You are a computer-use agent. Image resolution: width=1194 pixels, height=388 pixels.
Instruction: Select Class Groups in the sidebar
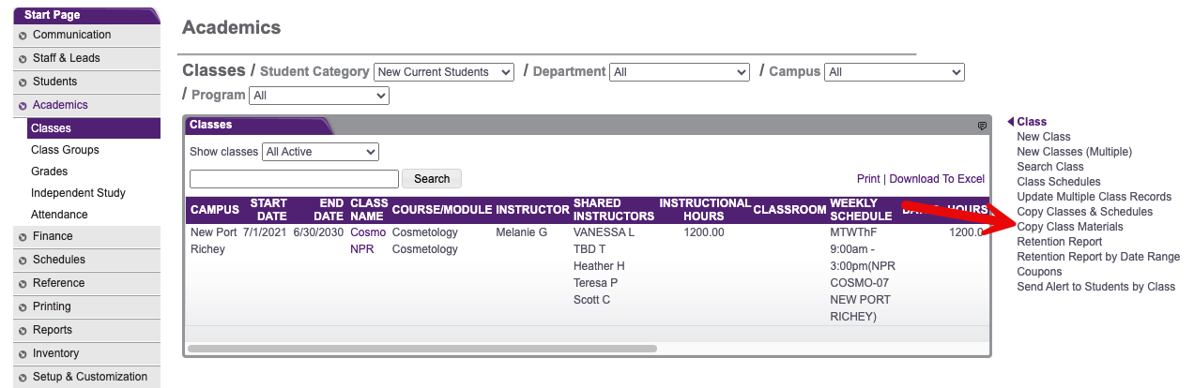click(x=65, y=150)
